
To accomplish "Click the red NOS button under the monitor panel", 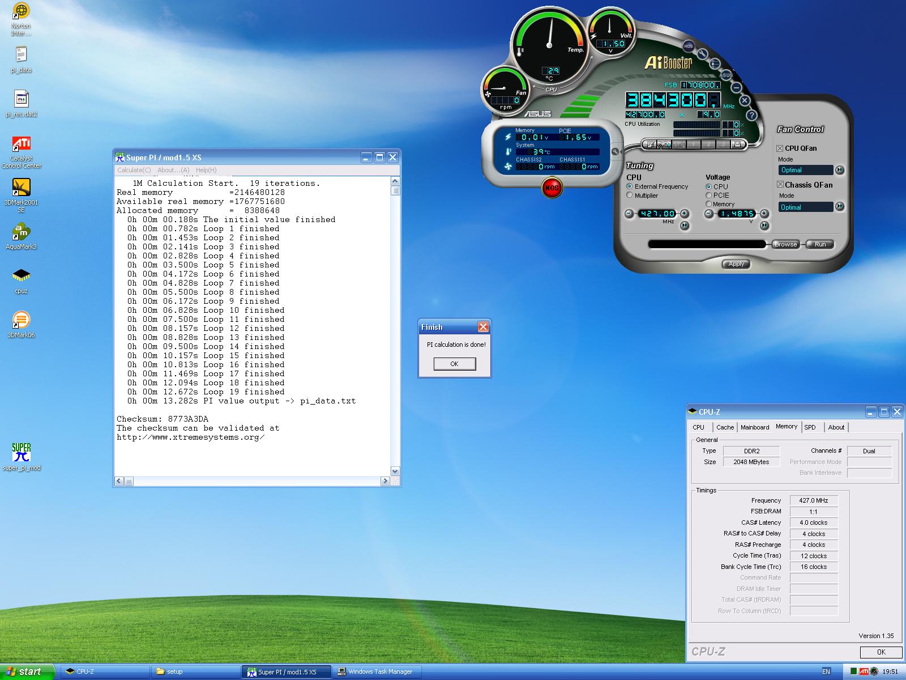I will [x=552, y=188].
